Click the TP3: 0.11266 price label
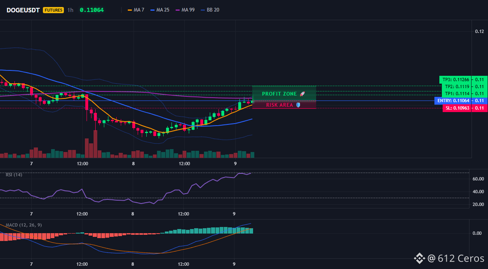Screen dimensions: 488x269 coord(455,80)
